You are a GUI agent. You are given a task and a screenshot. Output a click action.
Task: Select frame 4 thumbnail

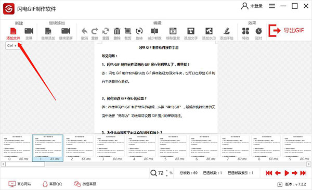(x=141, y=148)
